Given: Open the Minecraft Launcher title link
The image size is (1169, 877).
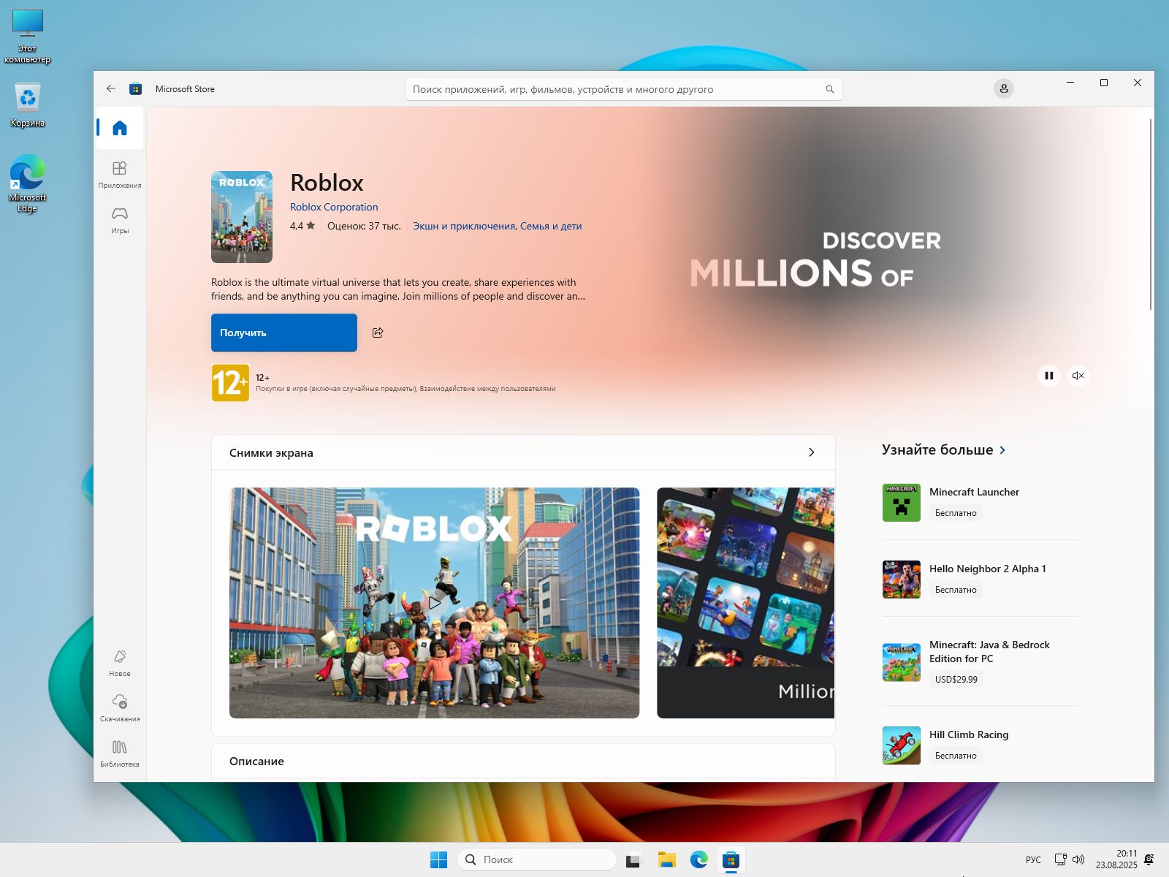Looking at the screenshot, I should 974,492.
